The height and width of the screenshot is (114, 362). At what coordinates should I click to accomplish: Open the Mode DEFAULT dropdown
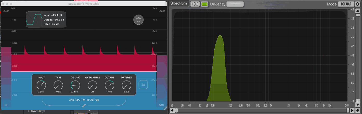(x=346, y=4)
